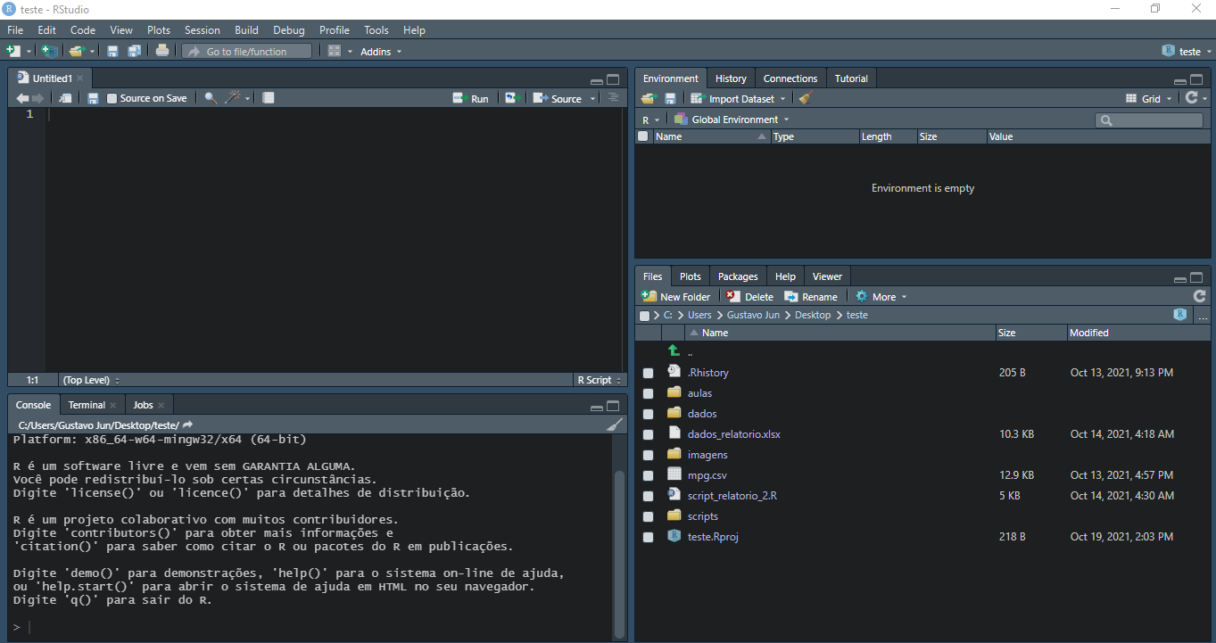The height and width of the screenshot is (643, 1216).
Task: Toggle the checkbox beside Files path
Action: click(x=644, y=316)
